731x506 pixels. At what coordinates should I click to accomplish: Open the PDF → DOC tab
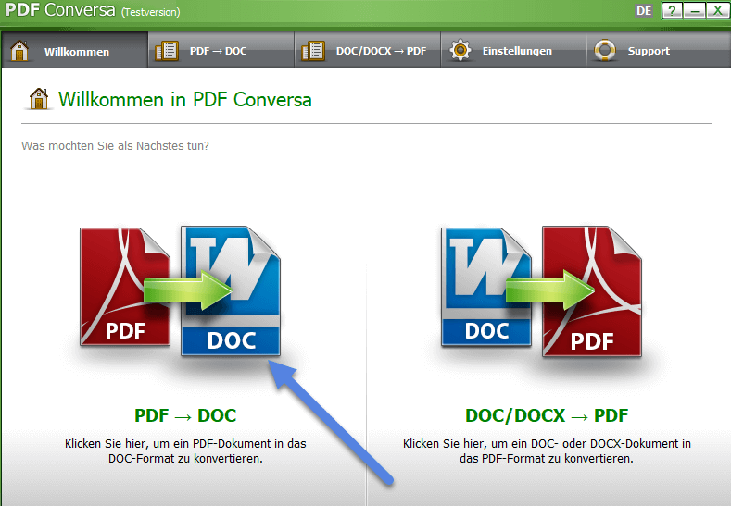click(x=221, y=50)
